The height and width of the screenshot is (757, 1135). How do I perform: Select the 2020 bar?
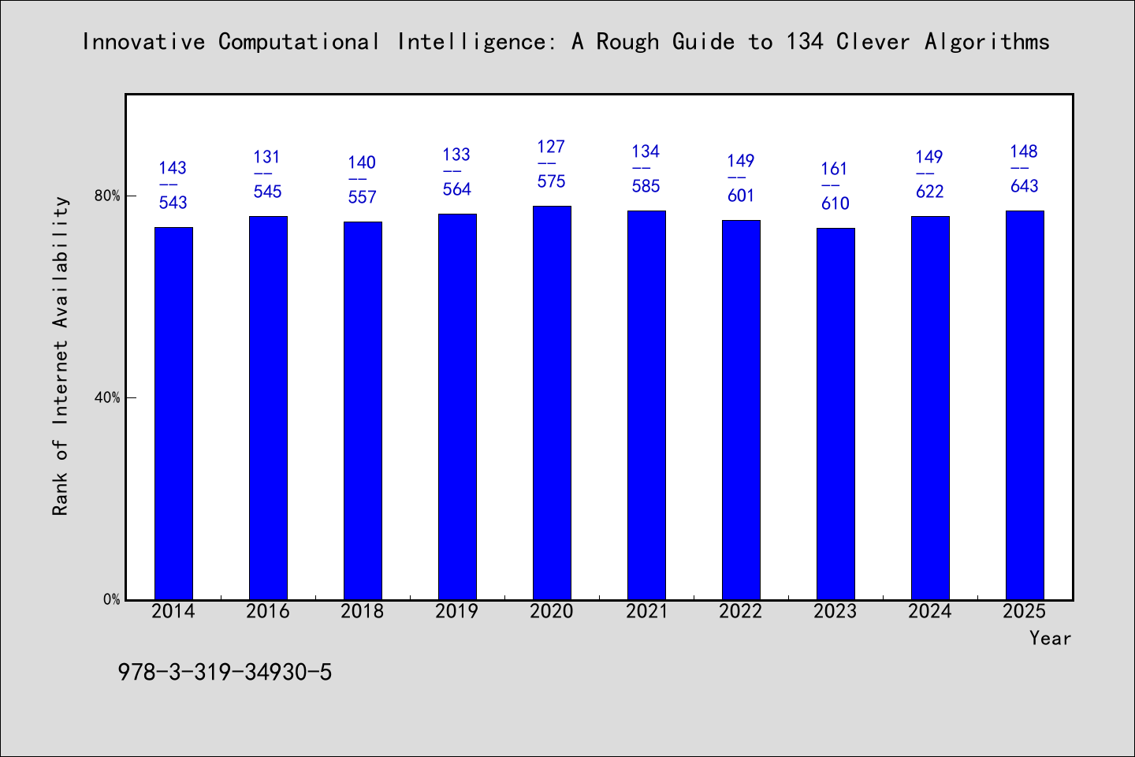pyautogui.click(x=552, y=403)
